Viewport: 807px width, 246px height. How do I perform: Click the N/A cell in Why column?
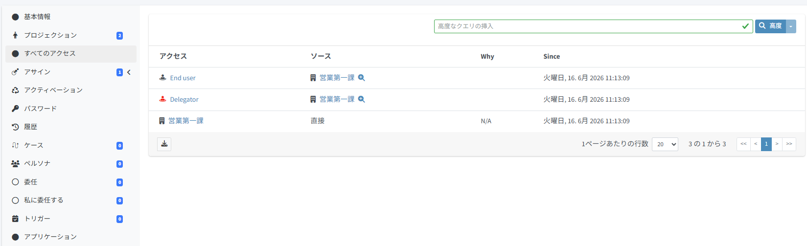(486, 121)
